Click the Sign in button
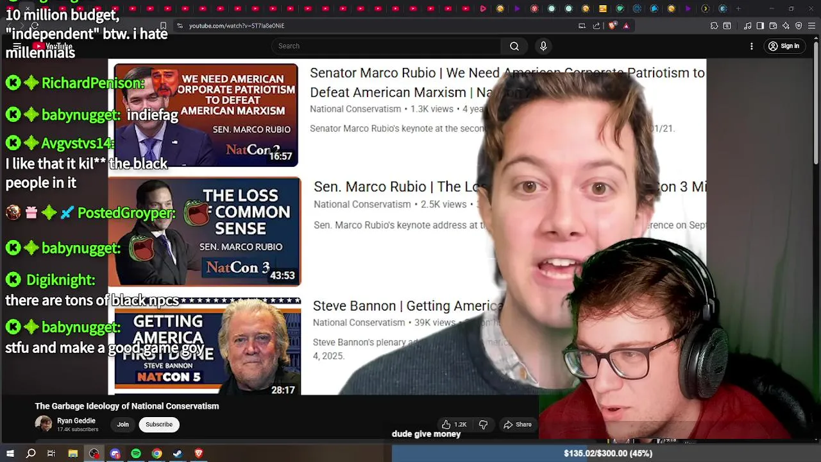Screen dimensions: 821x462 click(x=784, y=46)
